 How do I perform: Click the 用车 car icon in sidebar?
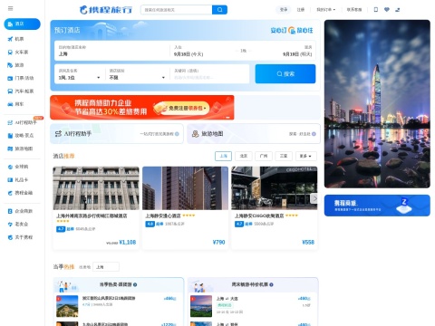pos(10,104)
